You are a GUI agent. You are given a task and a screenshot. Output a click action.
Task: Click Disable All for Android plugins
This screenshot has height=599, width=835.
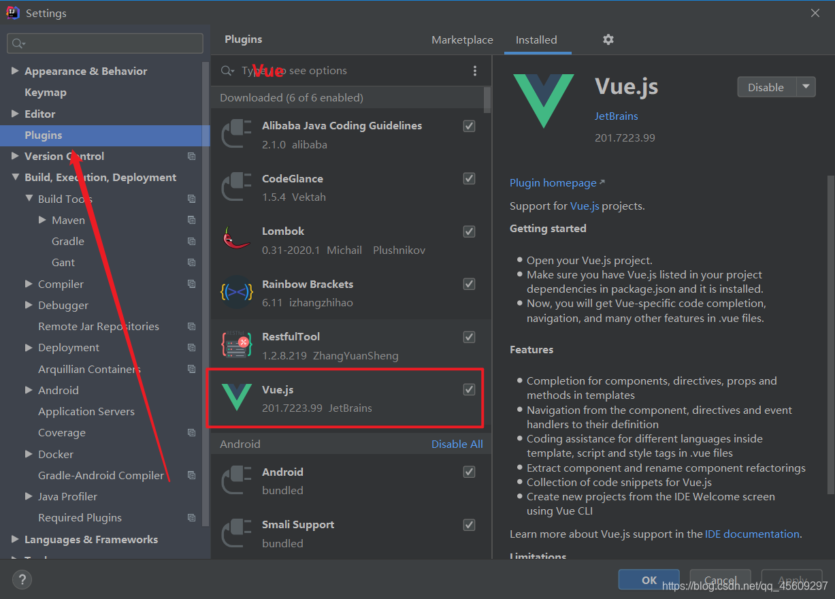click(457, 444)
